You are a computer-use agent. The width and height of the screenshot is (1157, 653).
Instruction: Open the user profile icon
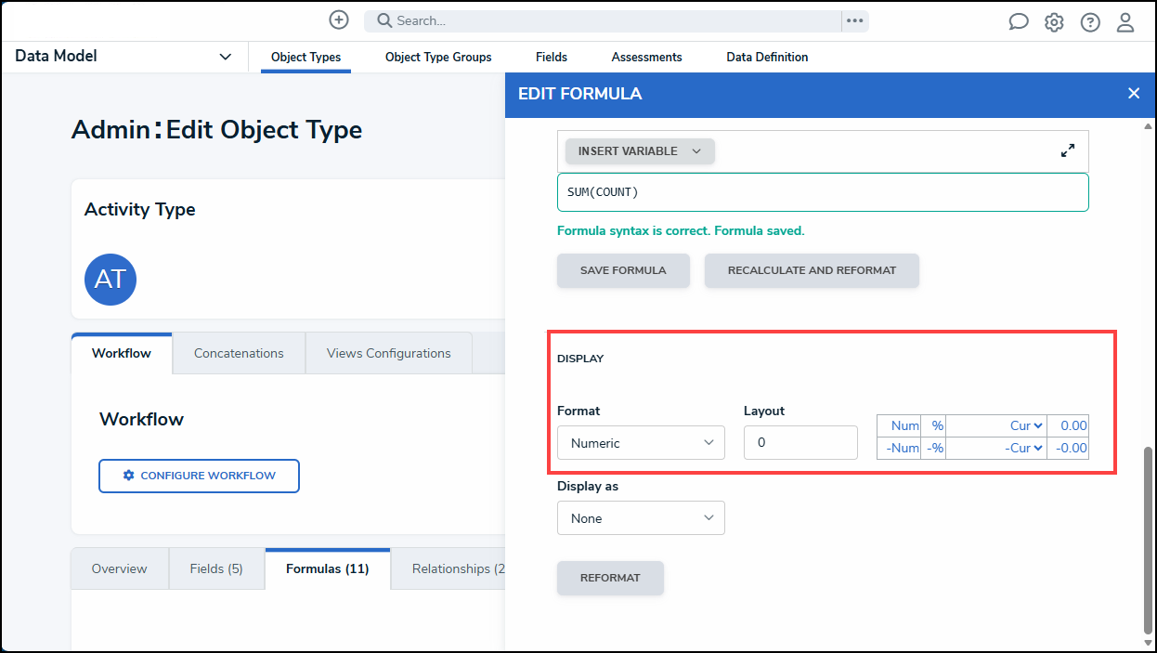point(1125,22)
